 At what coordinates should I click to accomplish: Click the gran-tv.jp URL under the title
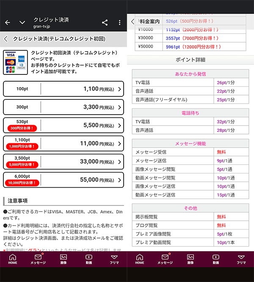(41, 26)
